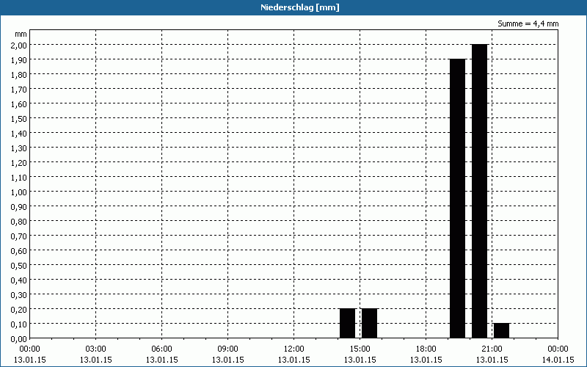Click the 03:00 time axis label

pyautogui.click(x=96, y=349)
